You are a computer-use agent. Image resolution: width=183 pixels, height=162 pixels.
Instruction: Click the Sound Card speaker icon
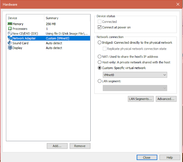coord(10,43)
